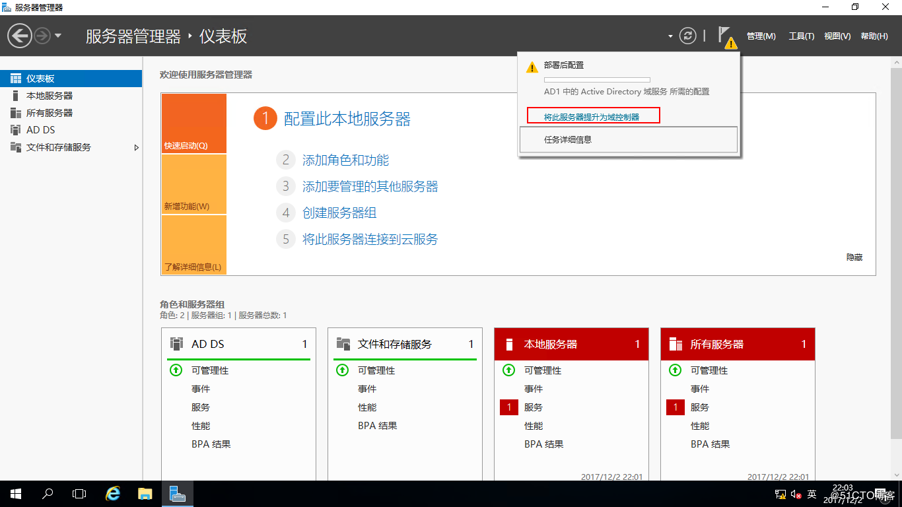The height and width of the screenshot is (507, 902).
Task: Click the 仪表板 sidebar grid icon
Action: pyautogui.click(x=16, y=79)
